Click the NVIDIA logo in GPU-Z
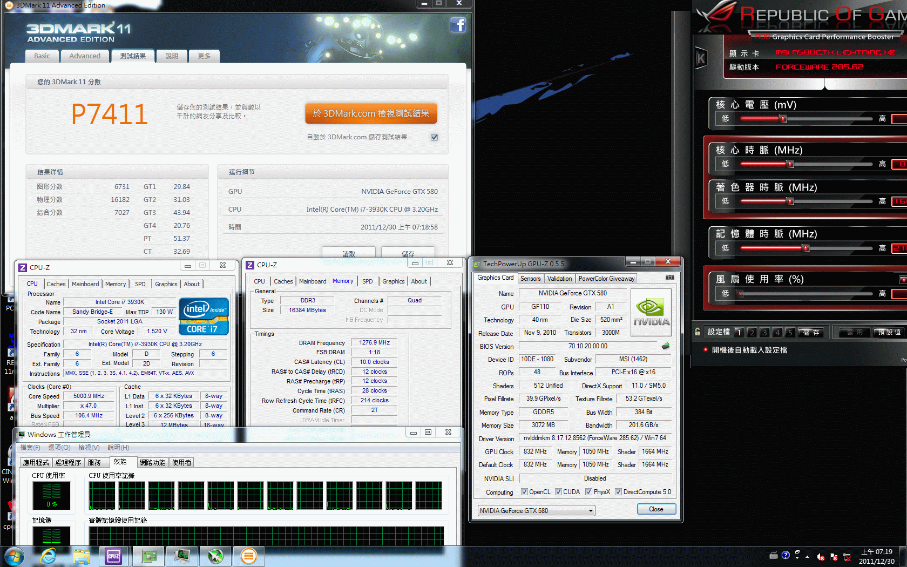 (x=651, y=313)
